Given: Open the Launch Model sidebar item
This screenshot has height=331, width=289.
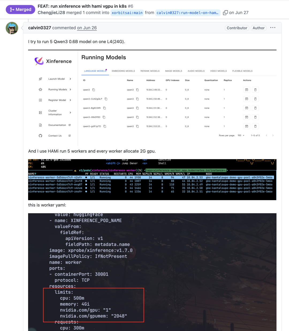Looking at the screenshot, I should (56, 79).
